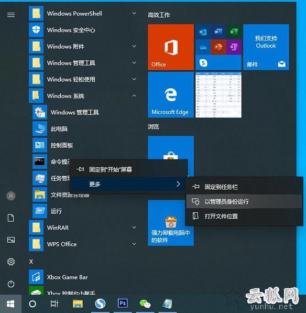This screenshot has height=313, width=306.
Task: Switch to Photoshop on the taskbar
Action: [x=122, y=303]
